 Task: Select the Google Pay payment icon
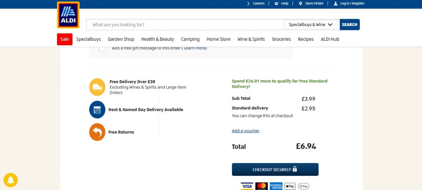[x=303, y=186]
